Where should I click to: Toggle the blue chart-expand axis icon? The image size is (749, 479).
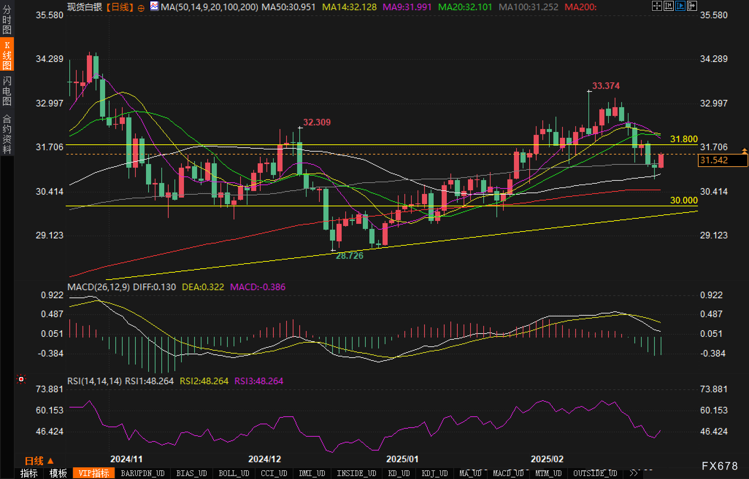click(x=680, y=6)
